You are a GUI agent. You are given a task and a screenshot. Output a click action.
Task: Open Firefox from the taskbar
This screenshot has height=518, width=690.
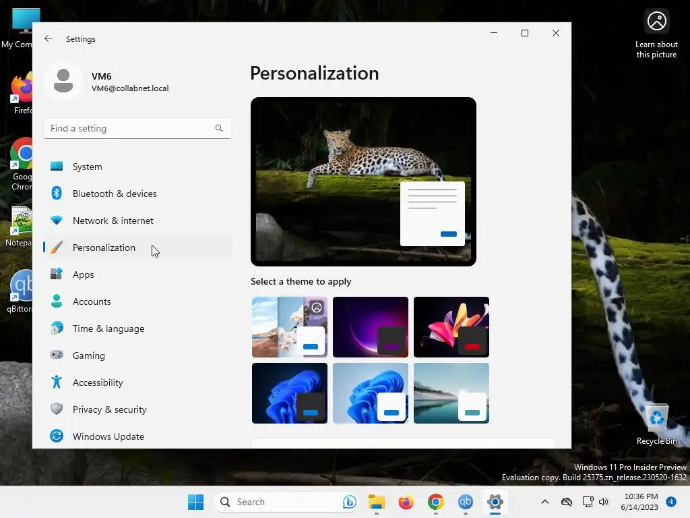click(x=406, y=502)
